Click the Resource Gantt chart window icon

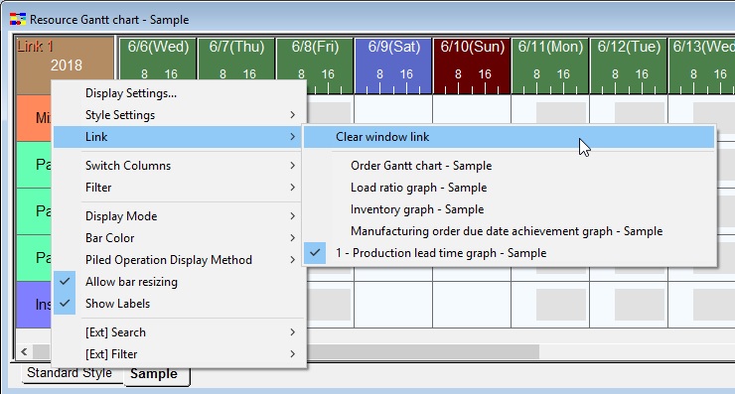click(x=18, y=19)
